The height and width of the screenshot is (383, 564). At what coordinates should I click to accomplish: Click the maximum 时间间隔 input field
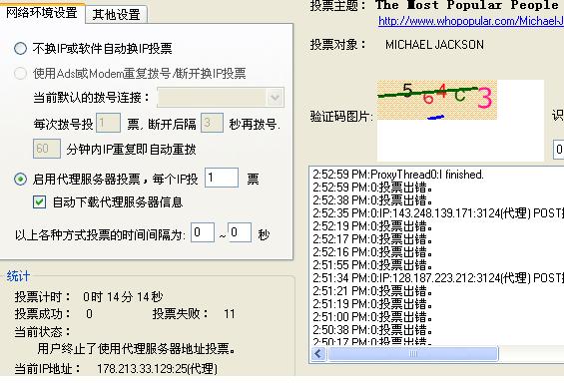tap(240, 232)
